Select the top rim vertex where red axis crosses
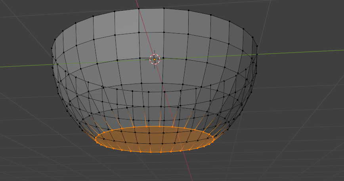 (139, 9)
